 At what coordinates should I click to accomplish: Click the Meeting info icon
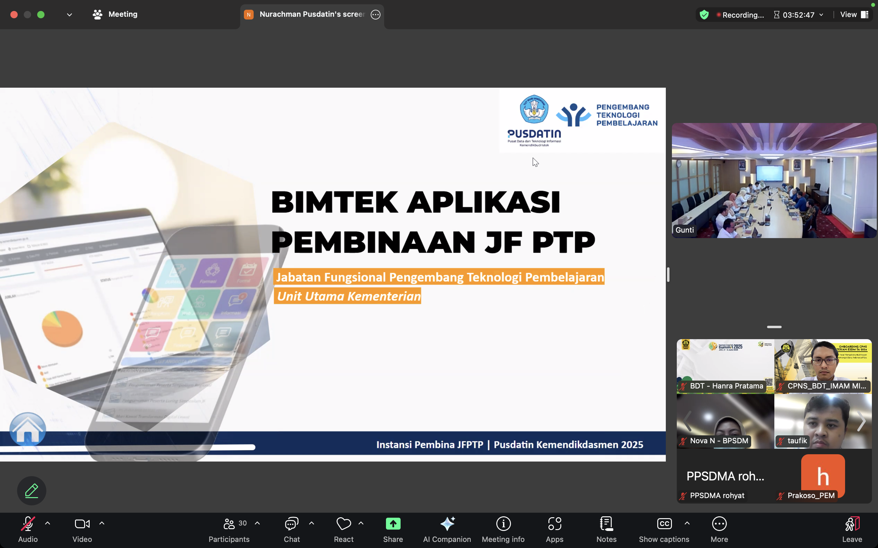pyautogui.click(x=503, y=524)
